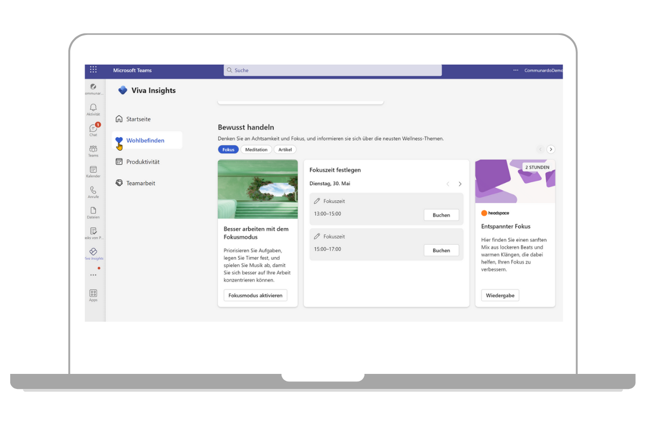The image size is (646, 425).
Task: Go to the next day in Fokuszeit festlegen
Action: coord(460,184)
